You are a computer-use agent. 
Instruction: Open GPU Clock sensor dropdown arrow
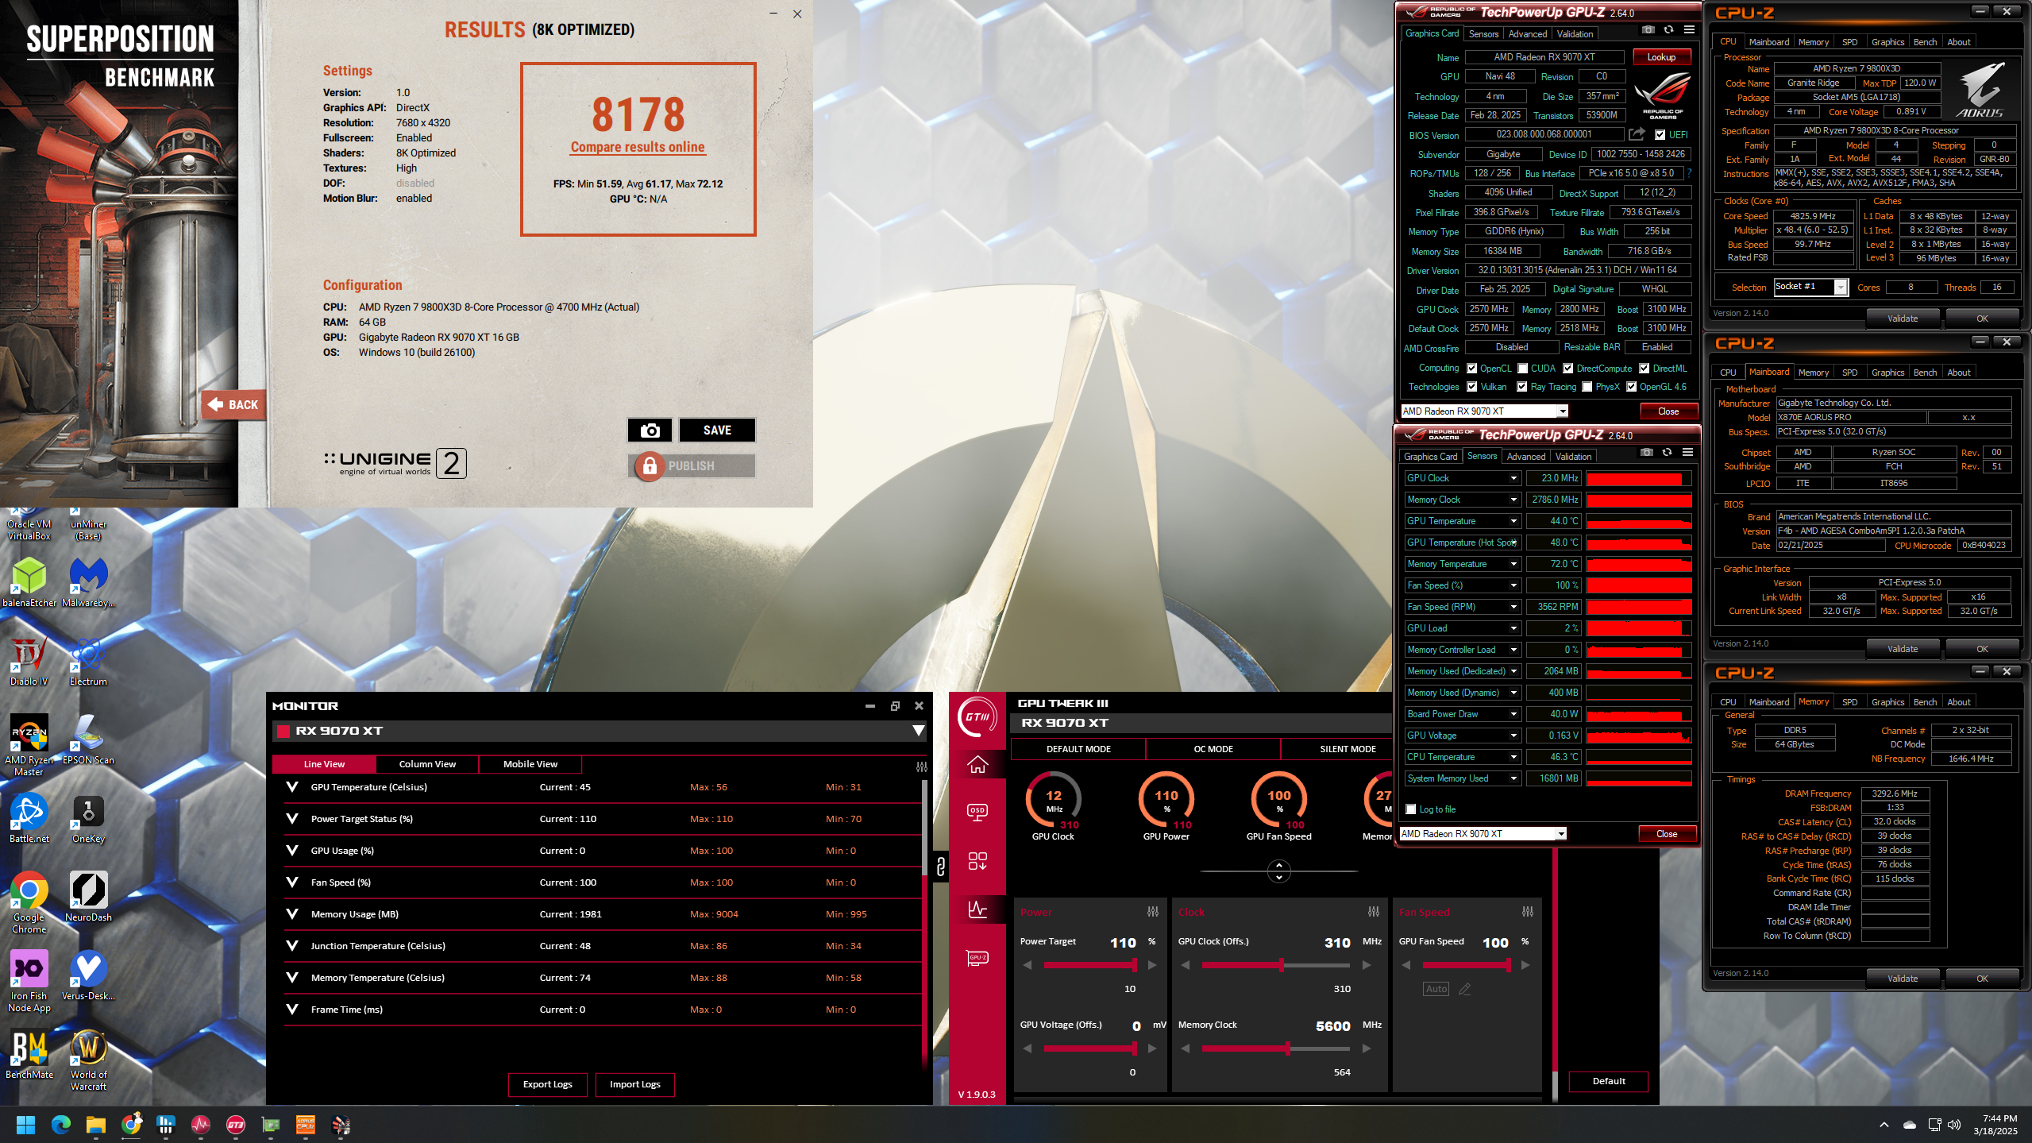[1513, 478]
